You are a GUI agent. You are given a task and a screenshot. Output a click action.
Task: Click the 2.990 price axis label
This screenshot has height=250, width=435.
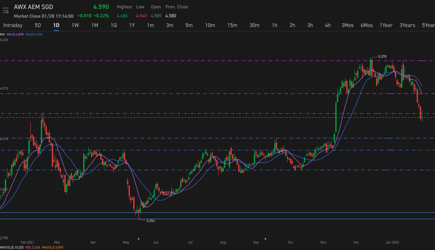(x=4, y=238)
